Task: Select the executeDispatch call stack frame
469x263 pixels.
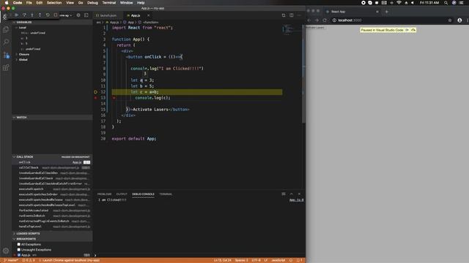Action: pyautogui.click(x=52, y=189)
